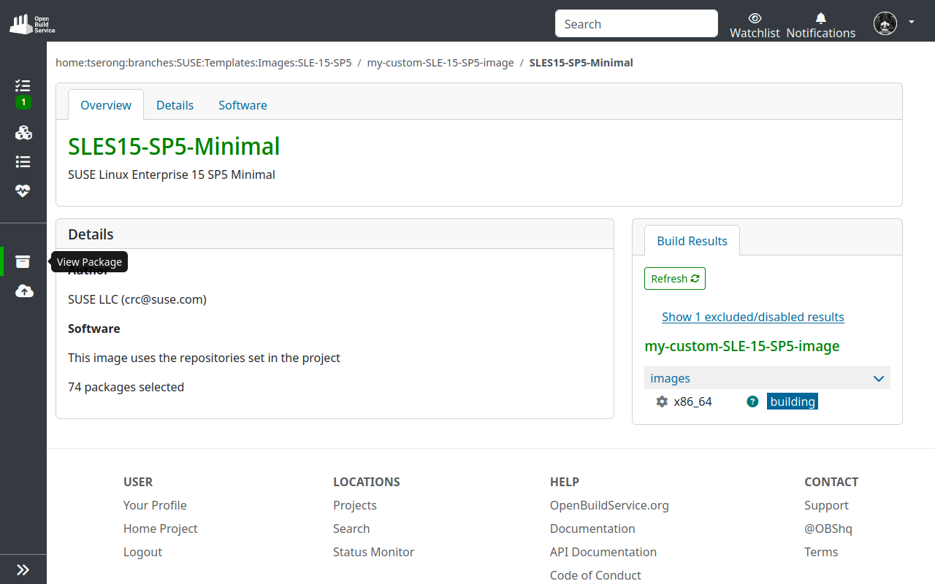Image resolution: width=935 pixels, height=584 pixels.
Task: Click the Refresh button in Build Results
Action: click(x=674, y=278)
